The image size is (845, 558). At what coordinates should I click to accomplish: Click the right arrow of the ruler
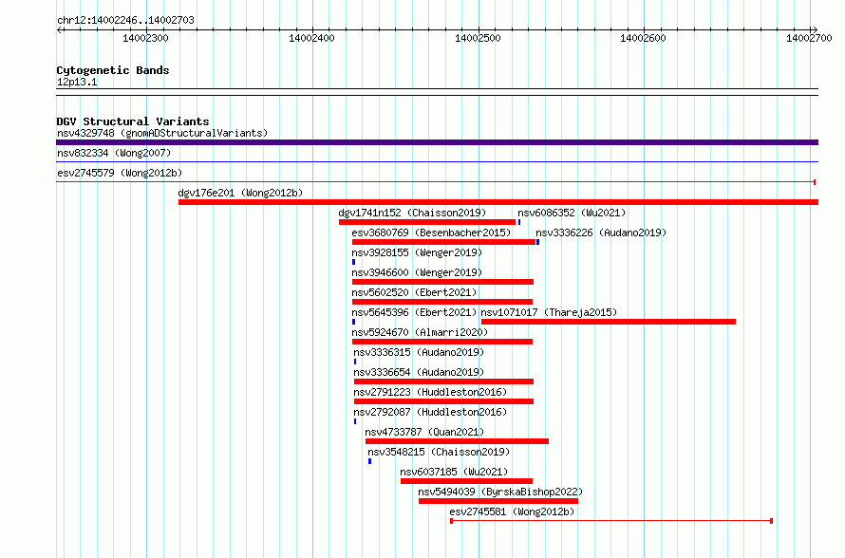pos(815,29)
